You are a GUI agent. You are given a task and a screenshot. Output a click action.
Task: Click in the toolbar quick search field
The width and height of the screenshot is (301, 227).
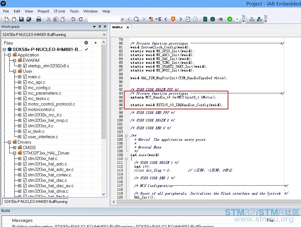pos(104,19)
